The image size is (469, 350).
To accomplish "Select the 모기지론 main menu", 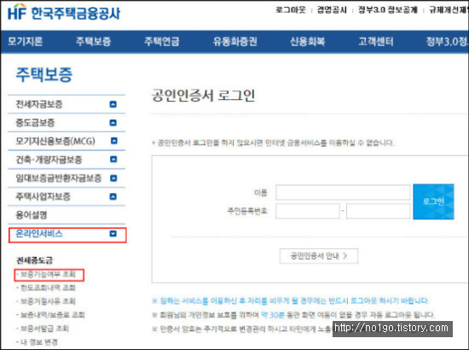I will (25, 41).
